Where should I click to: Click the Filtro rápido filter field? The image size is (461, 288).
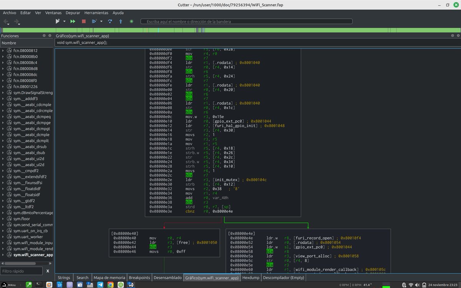pyautogui.click(x=21, y=271)
